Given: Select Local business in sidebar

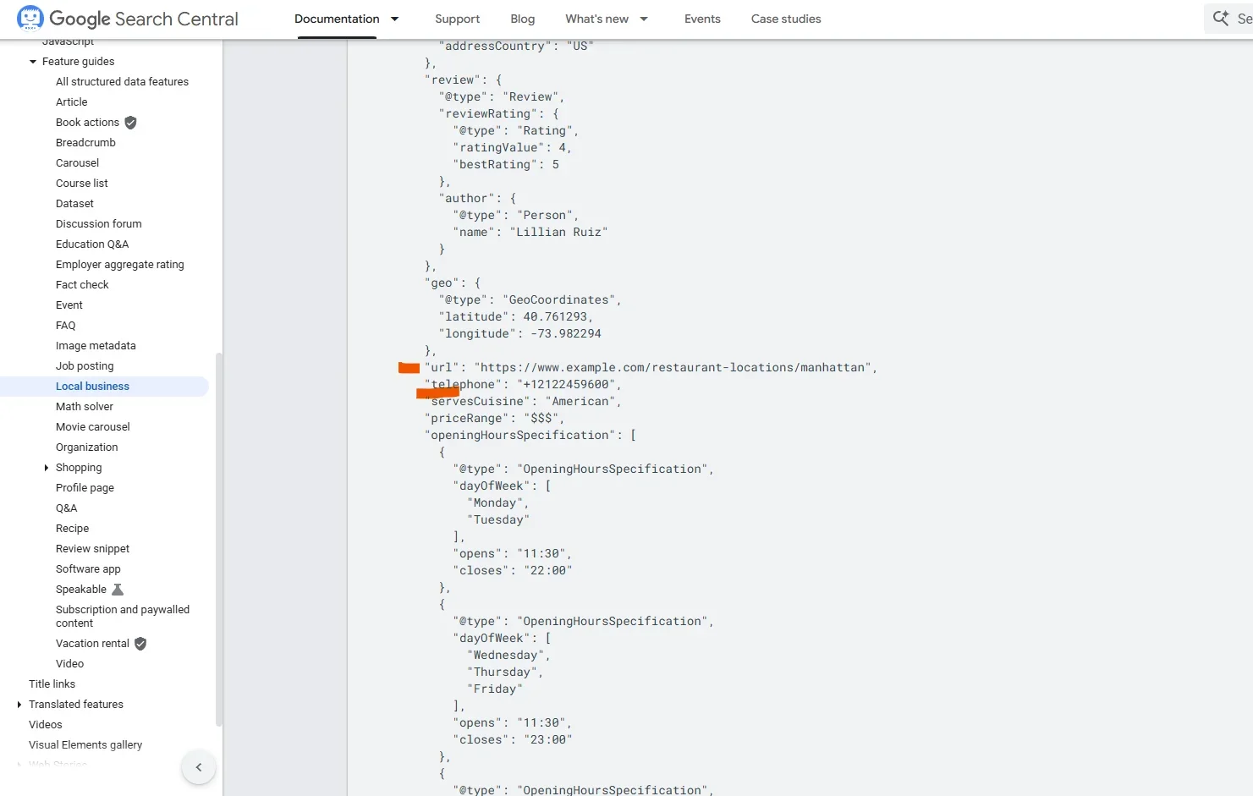Looking at the screenshot, I should 92,387.
